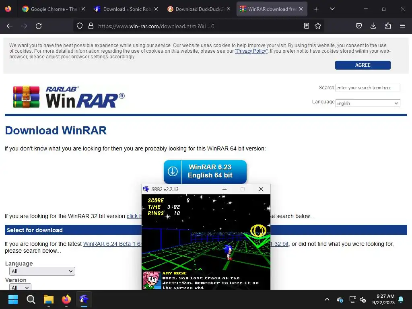Open the Privacy Policy link
This screenshot has width=412, height=309.
[x=251, y=51]
